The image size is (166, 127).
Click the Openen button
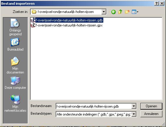click(x=151, y=106)
